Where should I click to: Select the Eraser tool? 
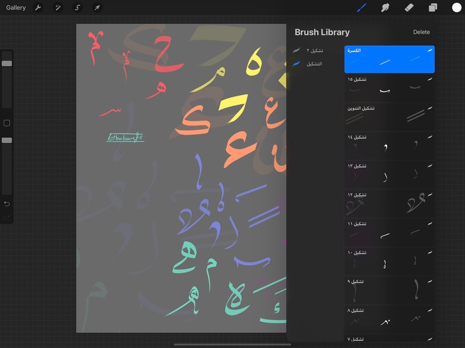pos(409,7)
